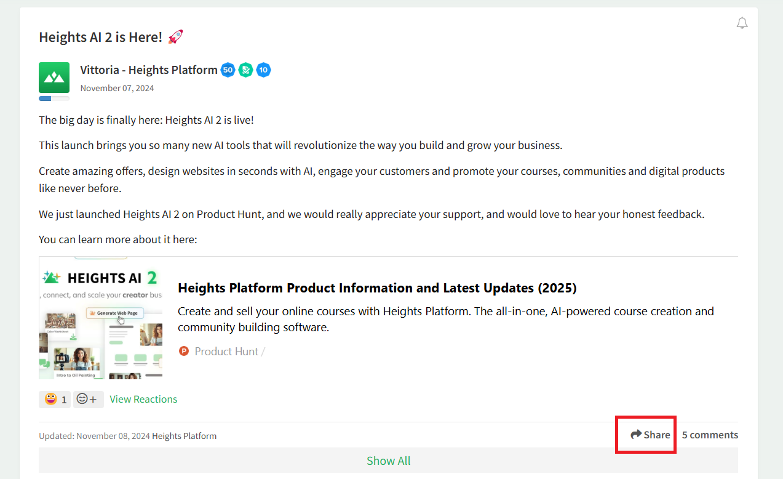Viewport: 783px width, 479px height.
Task: Click the notification bell icon
Action: click(742, 23)
